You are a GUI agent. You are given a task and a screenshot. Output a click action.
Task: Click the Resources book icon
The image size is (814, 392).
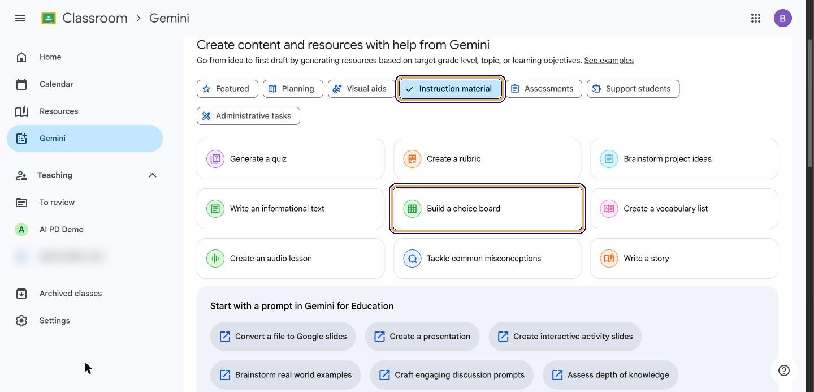pyautogui.click(x=21, y=111)
